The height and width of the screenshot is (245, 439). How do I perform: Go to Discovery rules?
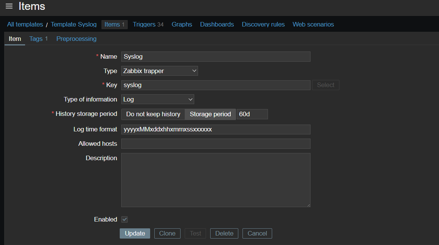click(x=263, y=25)
